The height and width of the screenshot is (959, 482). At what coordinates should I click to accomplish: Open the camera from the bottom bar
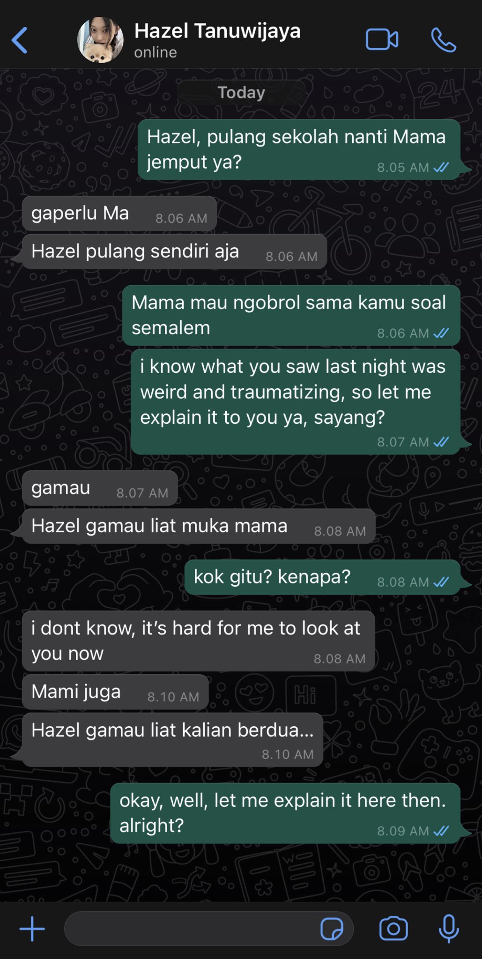point(393,929)
